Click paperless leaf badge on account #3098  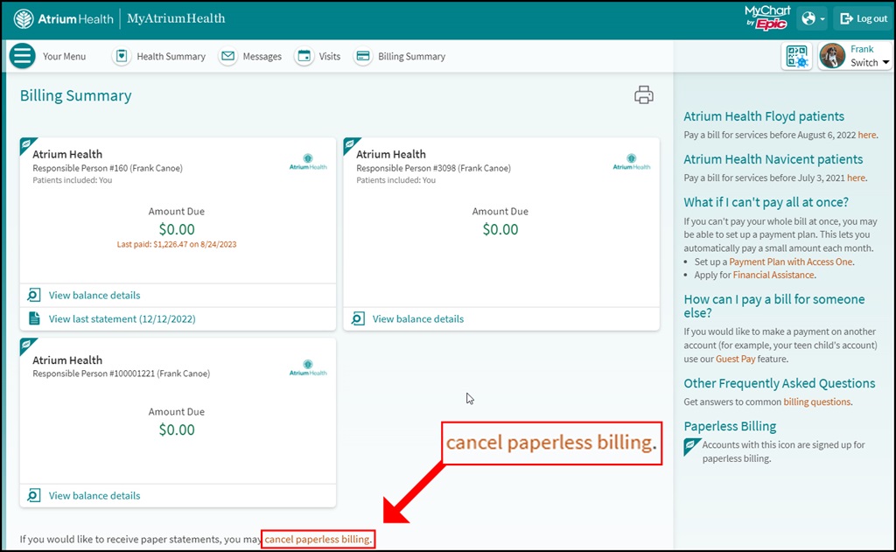click(351, 145)
